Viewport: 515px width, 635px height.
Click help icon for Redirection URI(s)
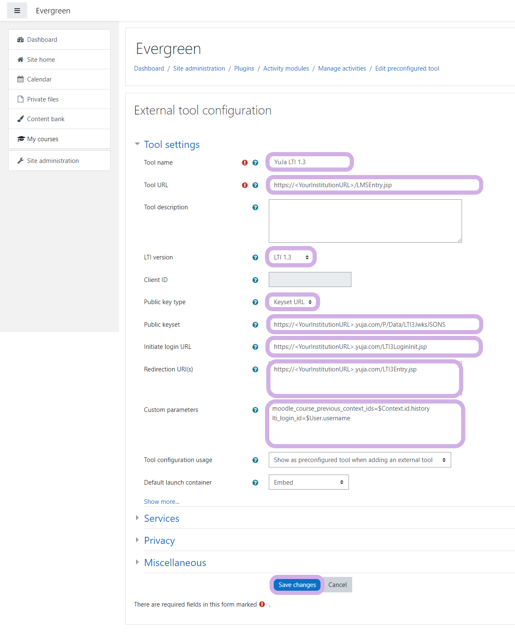[255, 369]
